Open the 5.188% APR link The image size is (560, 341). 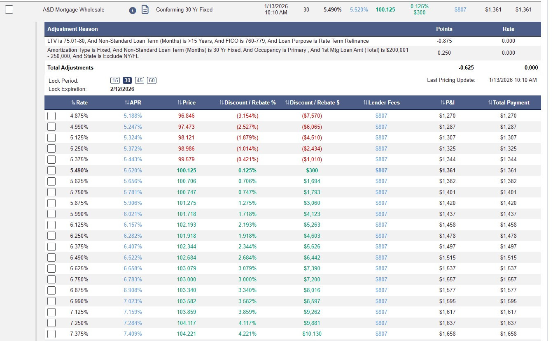133,116
